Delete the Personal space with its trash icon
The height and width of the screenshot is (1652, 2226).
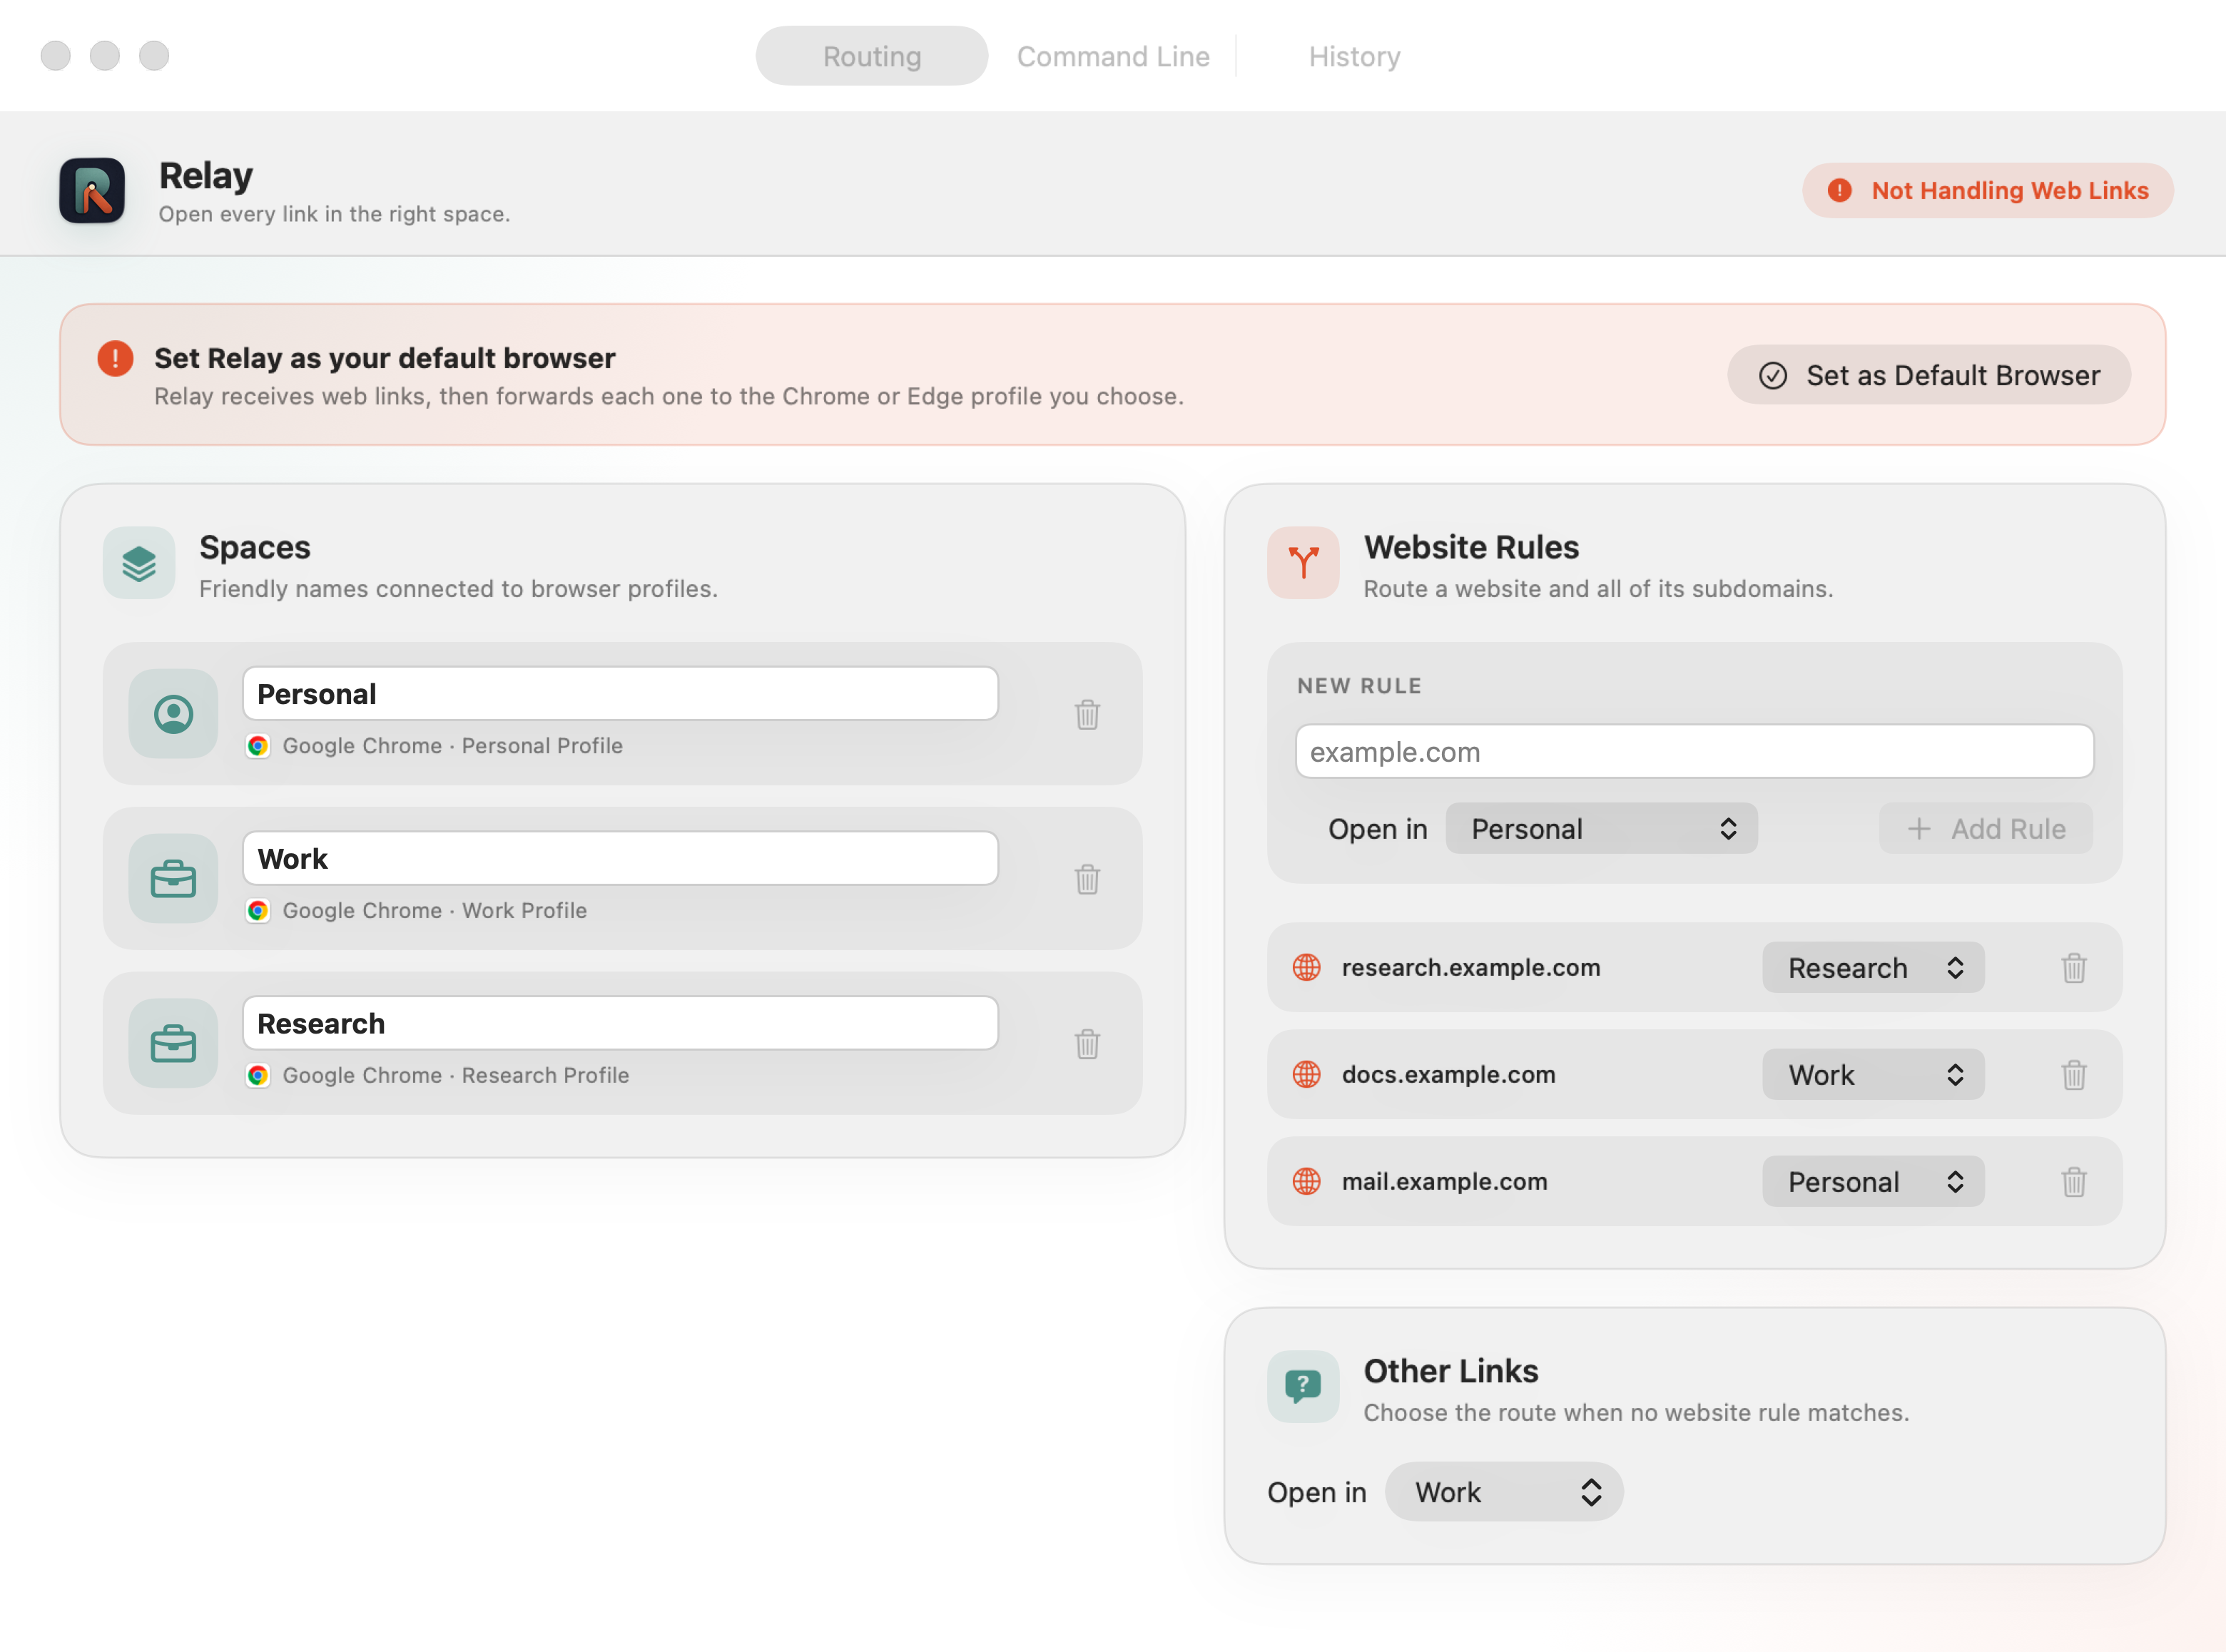(x=1087, y=714)
